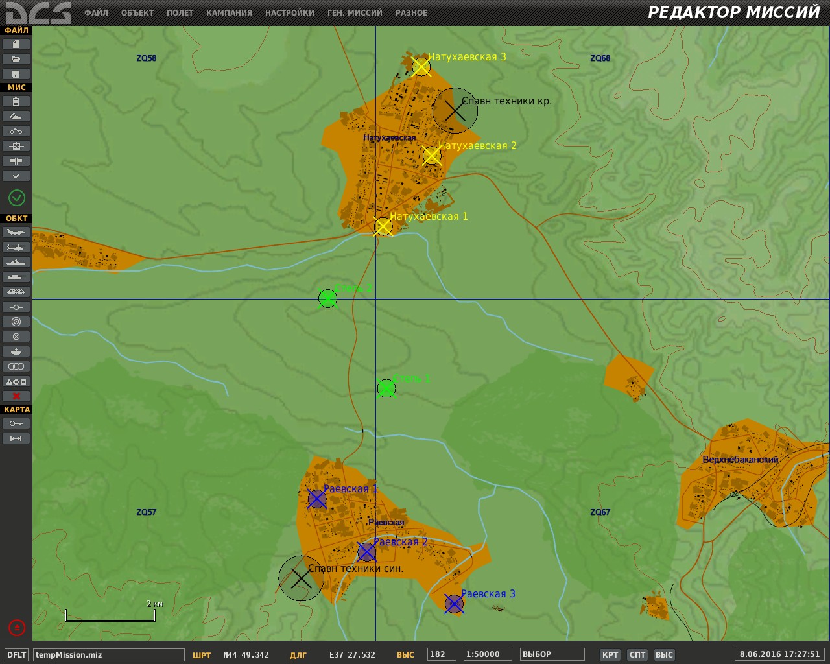830x664 pixels.
Task: Click the airplane group placement icon
Action: pyautogui.click(x=16, y=232)
